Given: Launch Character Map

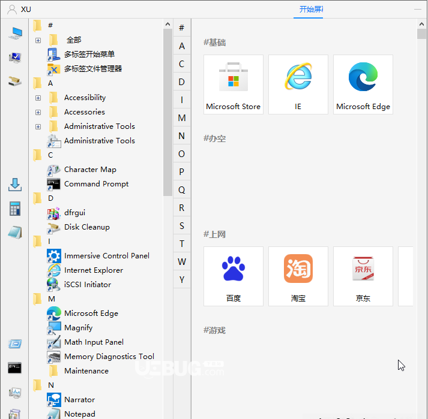Looking at the screenshot, I should coord(82,170).
